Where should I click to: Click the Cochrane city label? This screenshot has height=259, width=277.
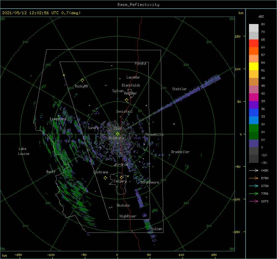click(x=101, y=172)
